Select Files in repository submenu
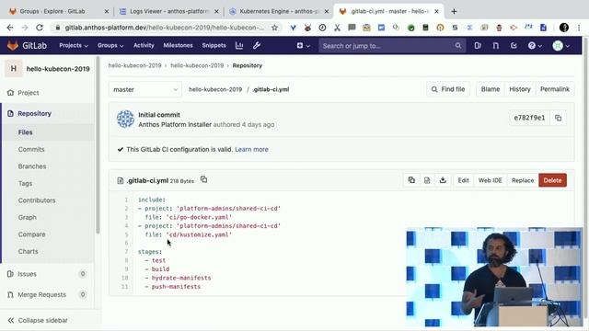589x331 pixels. 25,132
